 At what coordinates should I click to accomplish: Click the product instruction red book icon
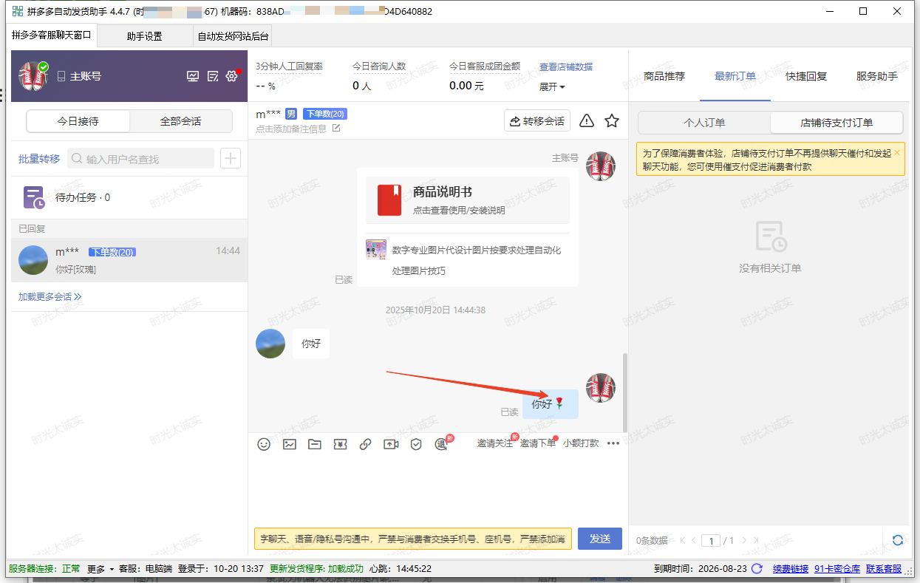389,200
